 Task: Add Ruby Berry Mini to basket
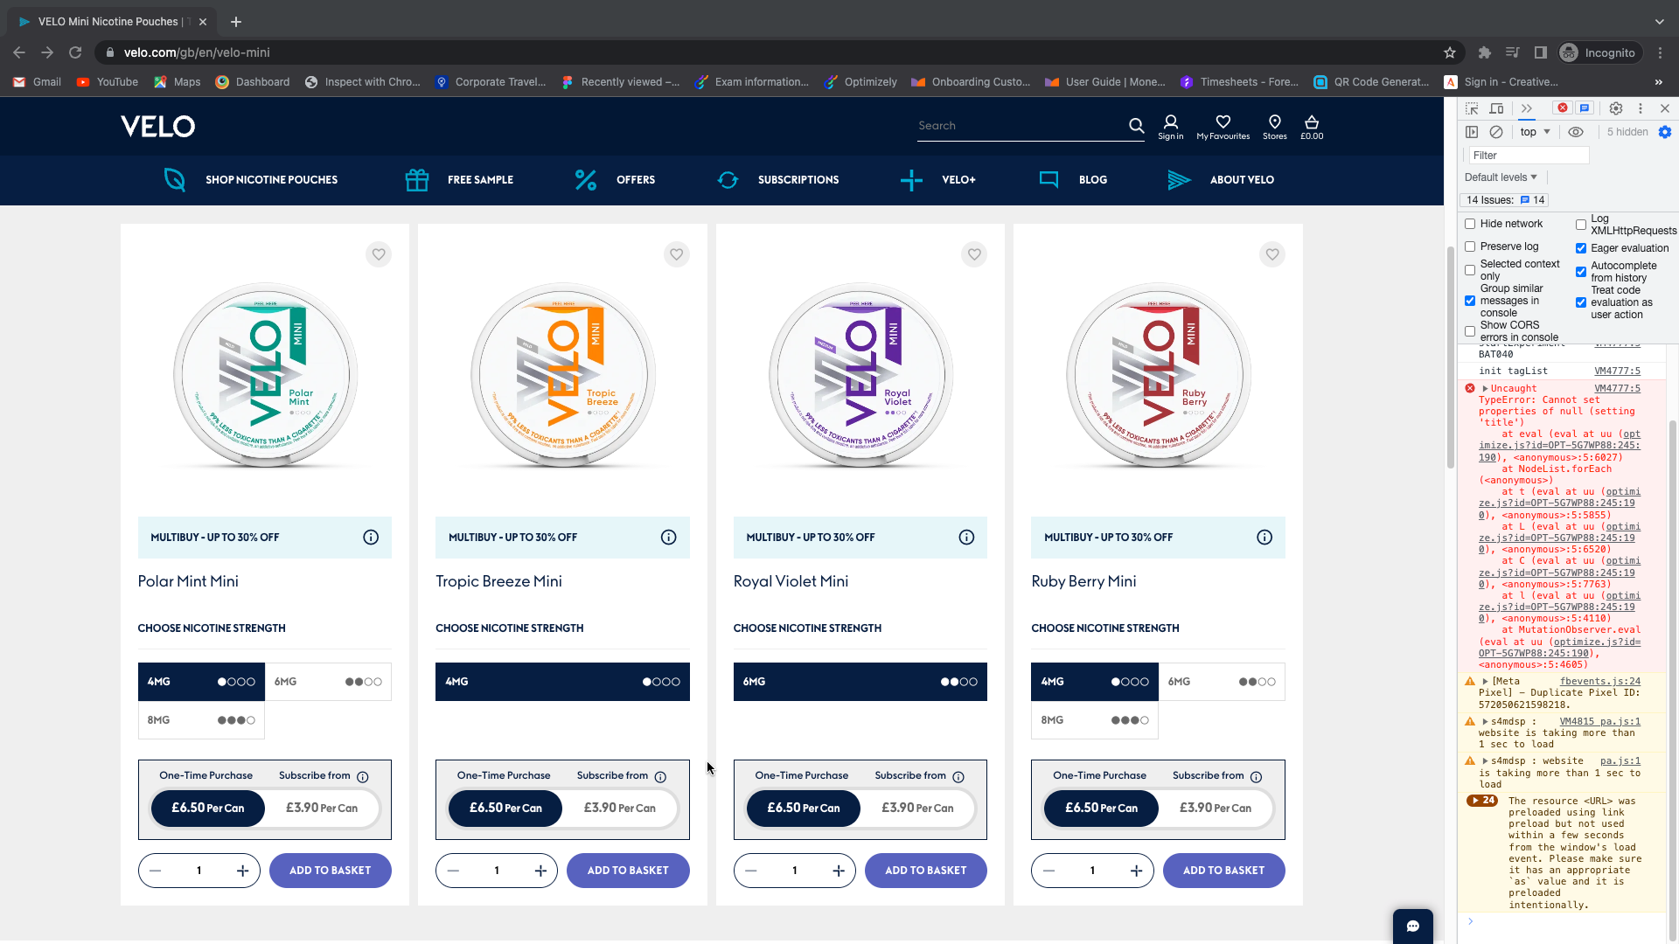point(1223,871)
